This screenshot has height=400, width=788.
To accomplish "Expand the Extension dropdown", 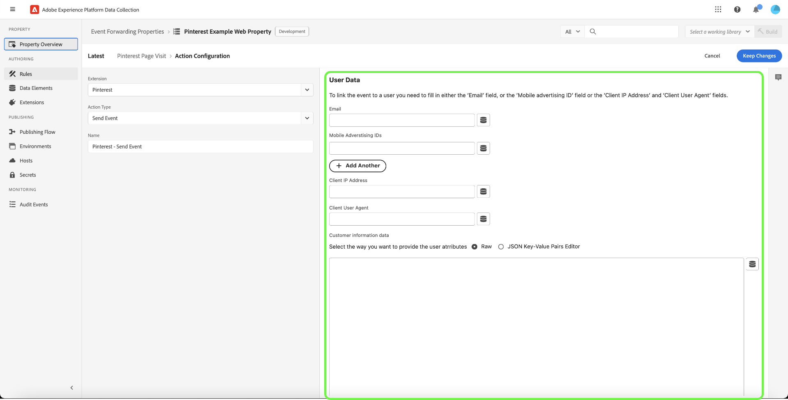I will click(x=307, y=90).
